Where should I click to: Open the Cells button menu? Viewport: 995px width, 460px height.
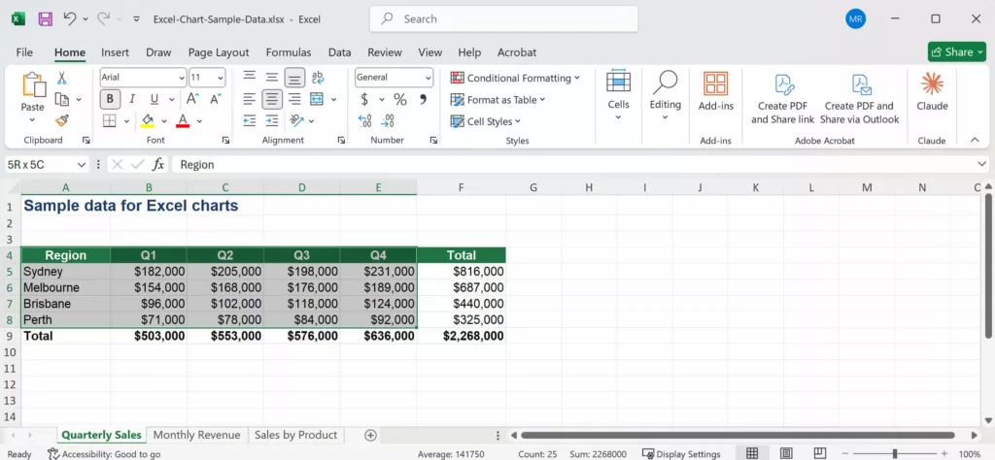(x=618, y=95)
